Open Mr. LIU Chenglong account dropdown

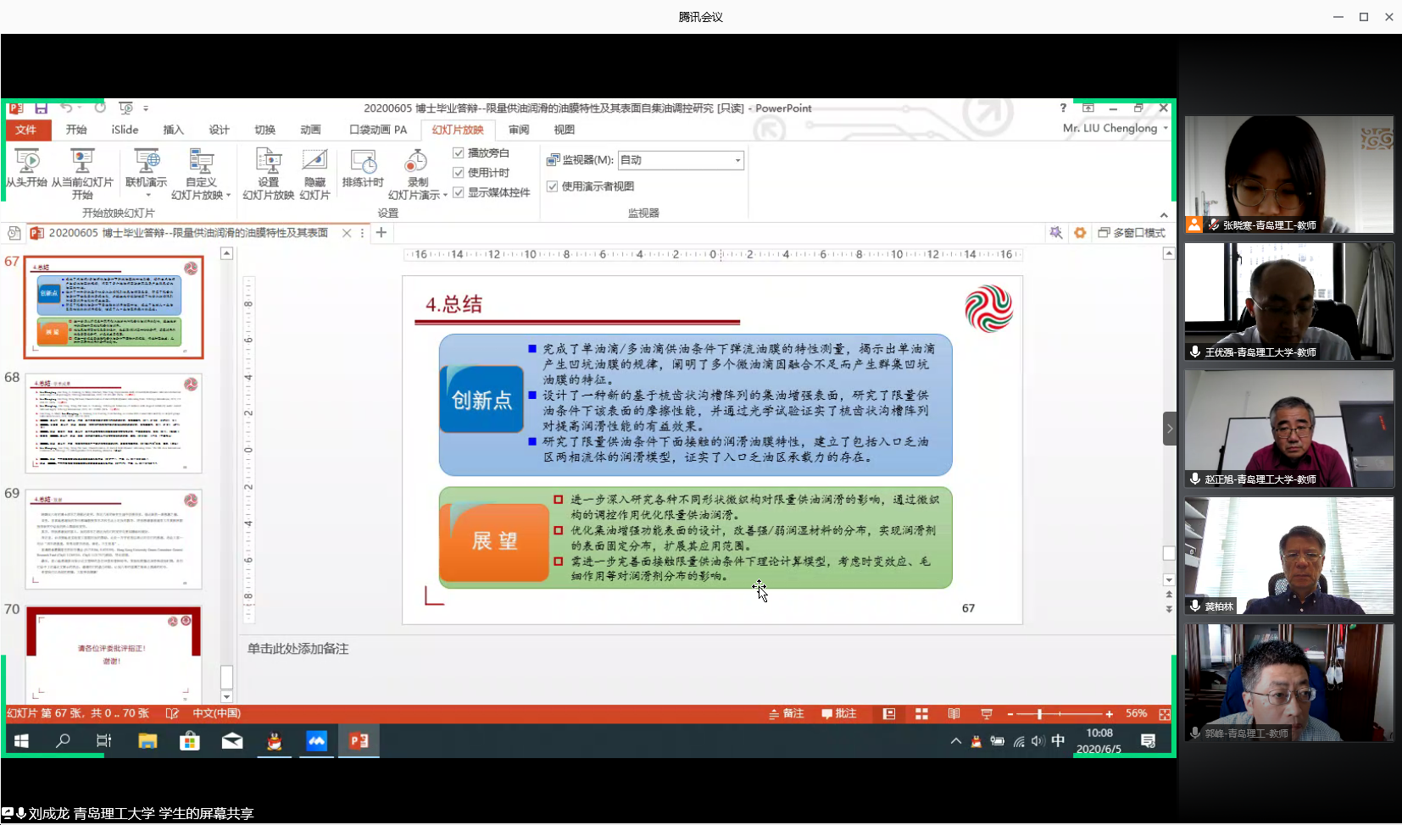(1115, 128)
